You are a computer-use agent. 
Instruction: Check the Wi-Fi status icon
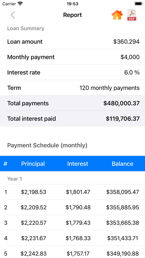coord(20,4)
